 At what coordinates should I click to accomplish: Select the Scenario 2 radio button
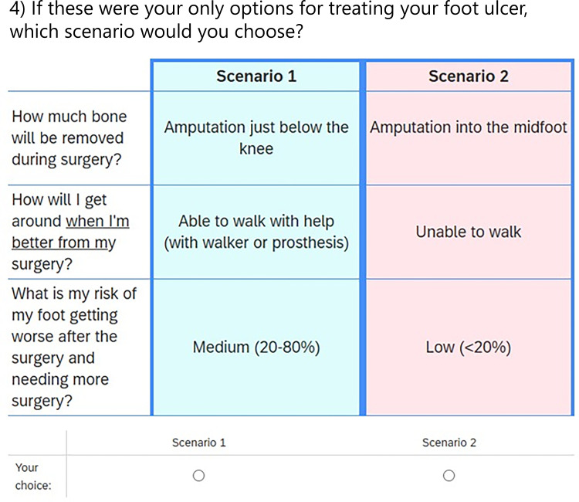coord(449,476)
